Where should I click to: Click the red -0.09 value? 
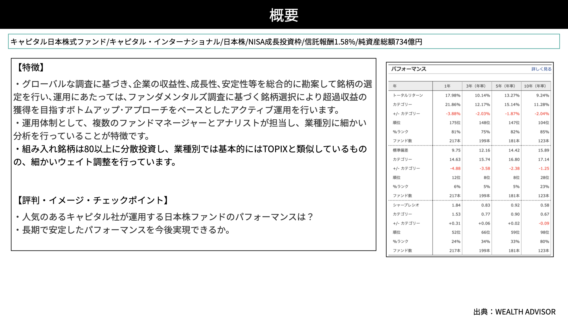pyautogui.click(x=544, y=223)
